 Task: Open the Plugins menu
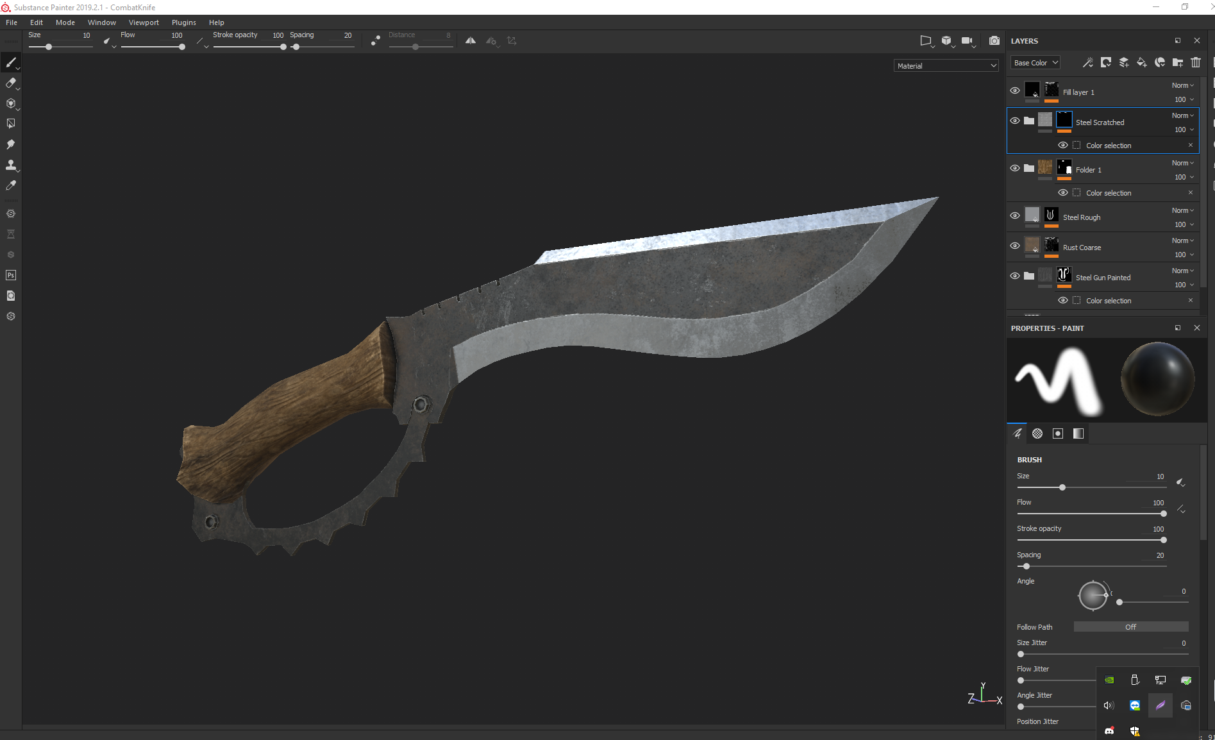coord(184,22)
